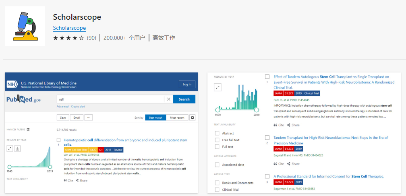
Task: Tick checkbox for Hematopoietic cell differentiation article
Action: click(59, 140)
